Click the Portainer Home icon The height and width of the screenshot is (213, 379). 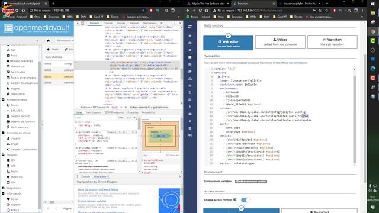coord(190,35)
